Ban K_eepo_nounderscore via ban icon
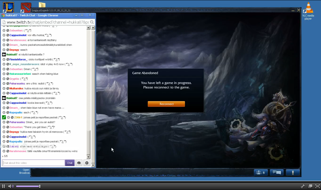This screenshot has height=190, width=321. click(x=8, y=64)
